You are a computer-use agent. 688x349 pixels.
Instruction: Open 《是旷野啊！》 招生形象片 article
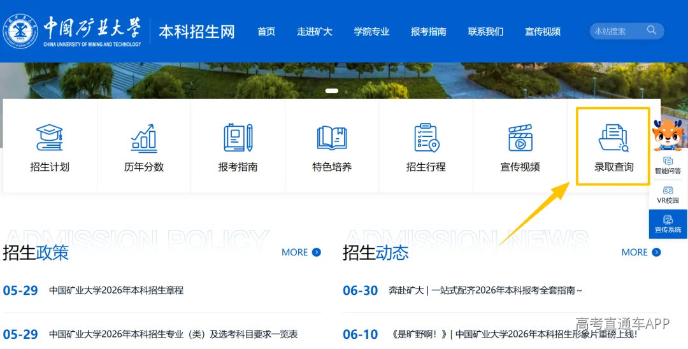(x=513, y=334)
